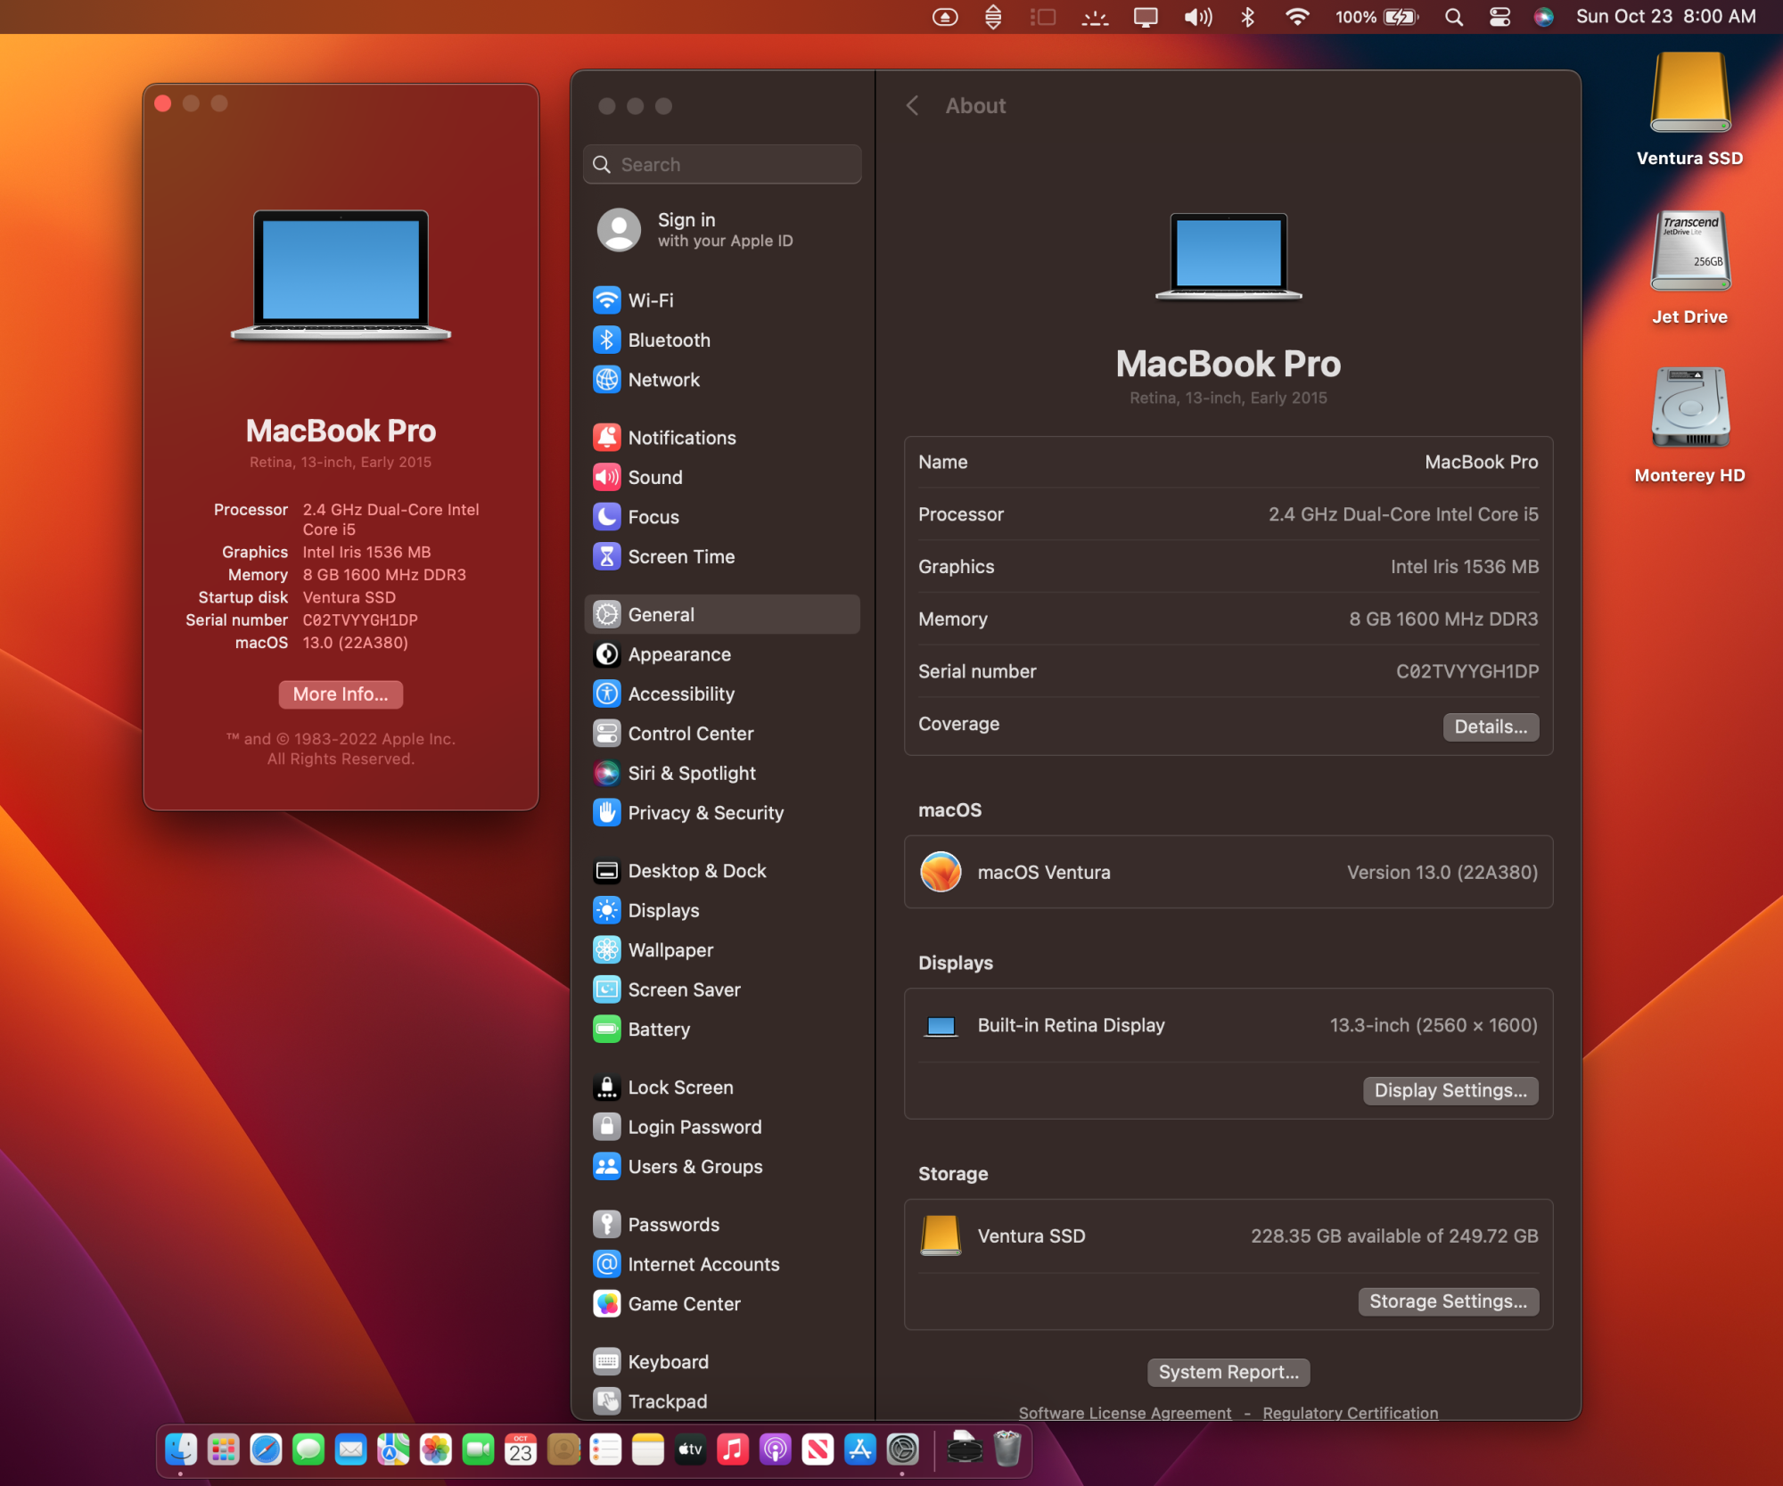Click Sign In with Apple ID option
1783x1486 pixels.
tap(726, 228)
